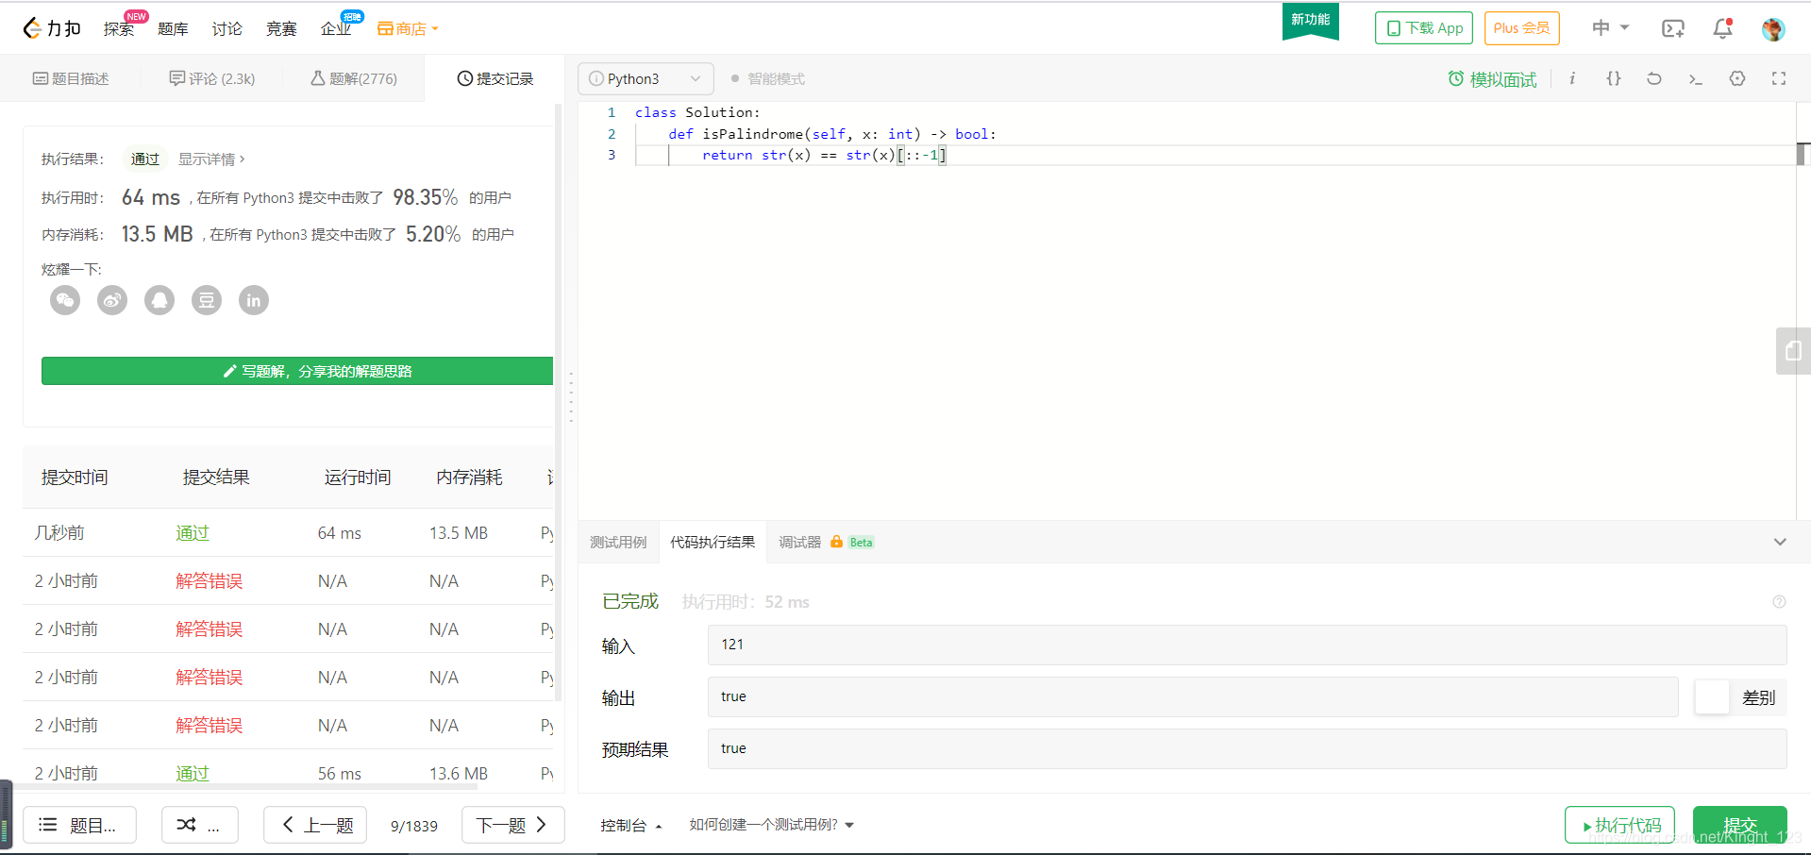This screenshot has height=855, width=1811.
Task: Open the editor info 'i' icon
Action: (1572, 78)
